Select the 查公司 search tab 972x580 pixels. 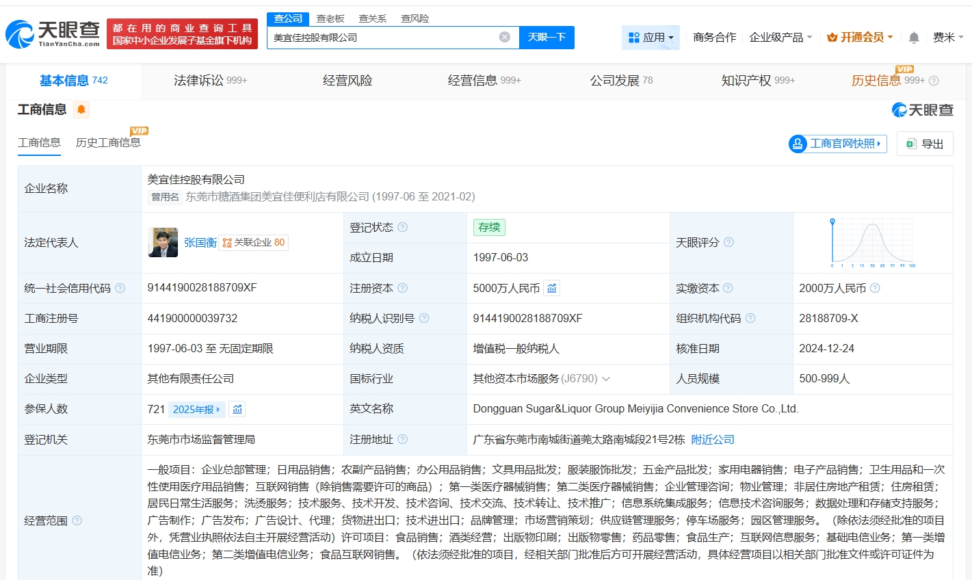click(288, 18)
